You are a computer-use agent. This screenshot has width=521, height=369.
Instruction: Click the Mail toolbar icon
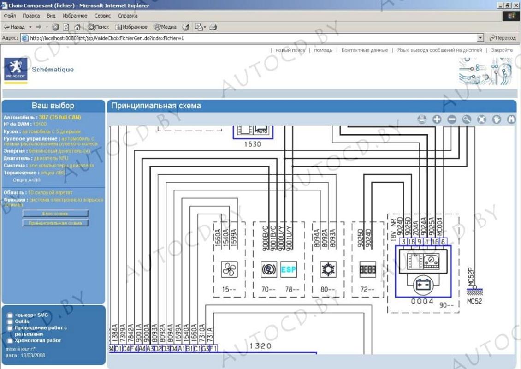[x=199, y=27]
